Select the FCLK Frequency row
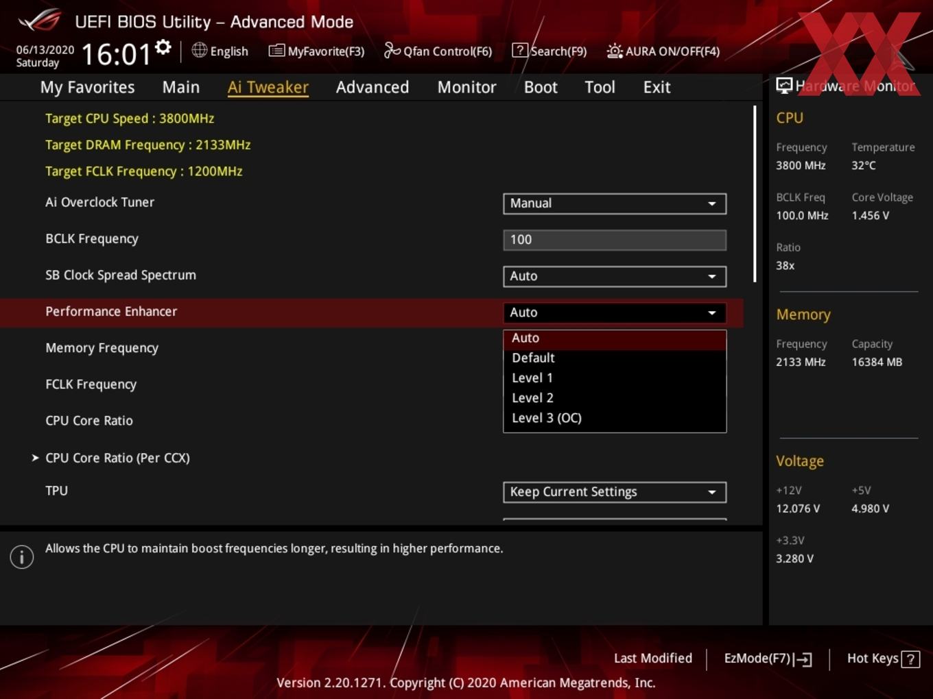Image resolution: width=933 pixels, height=699 pixels. (x=91, y=384)
